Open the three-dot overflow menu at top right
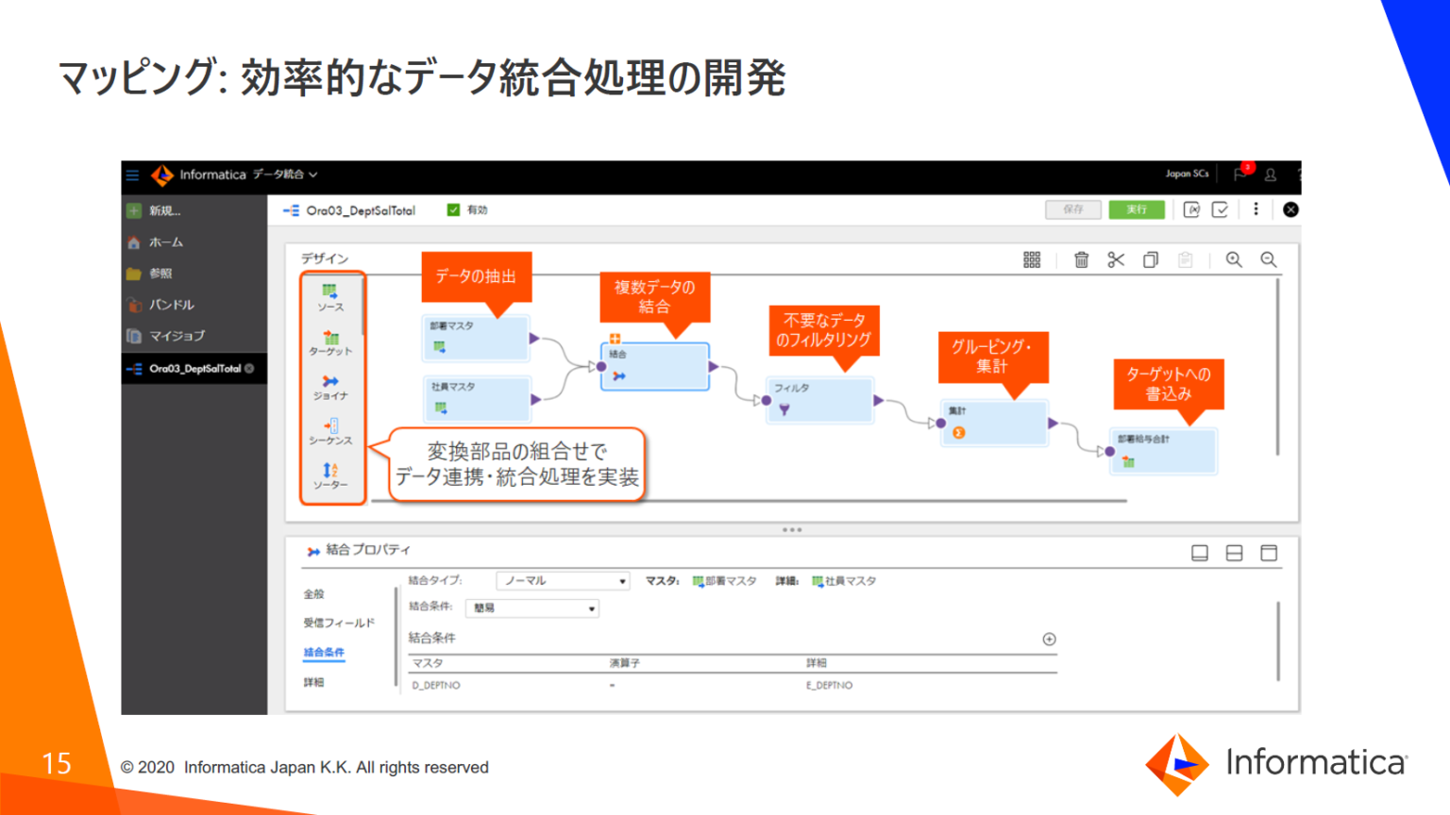This screenshot has height=815, width=1450. point(1256,209)
